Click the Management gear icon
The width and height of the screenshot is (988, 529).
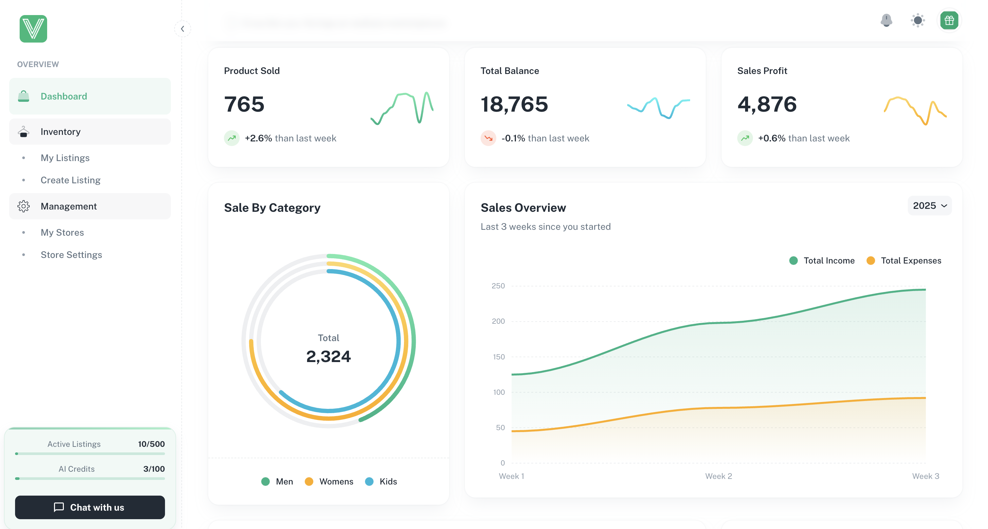[x=23, y=206]
